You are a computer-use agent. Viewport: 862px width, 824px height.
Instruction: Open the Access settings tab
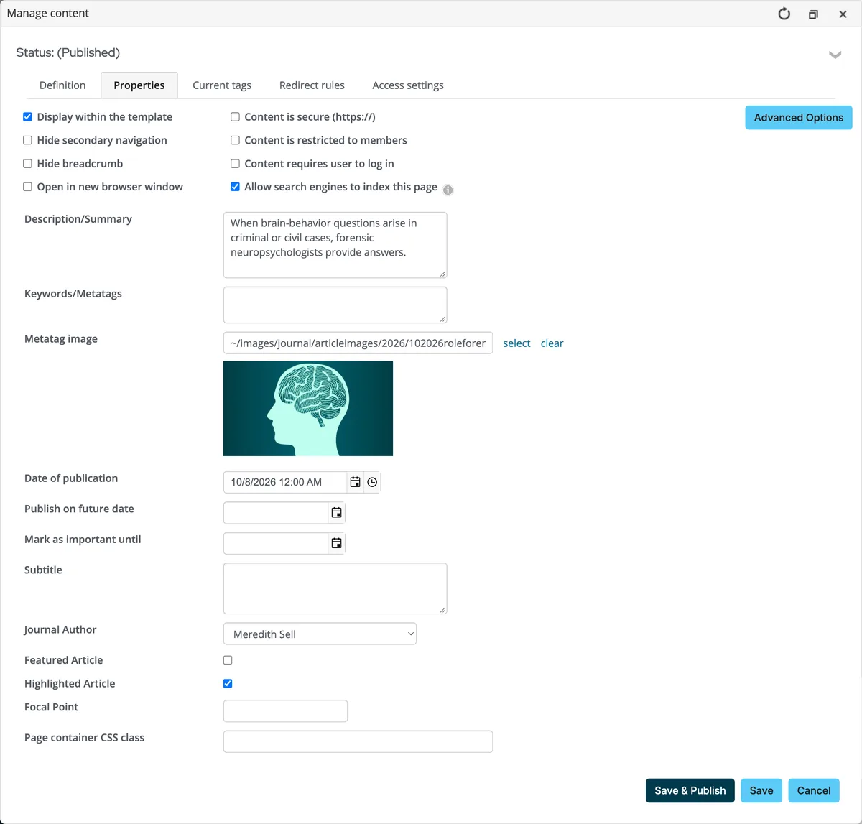click(x=408, y=85)
